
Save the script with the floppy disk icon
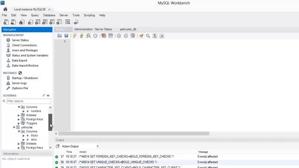coord(66,35)
